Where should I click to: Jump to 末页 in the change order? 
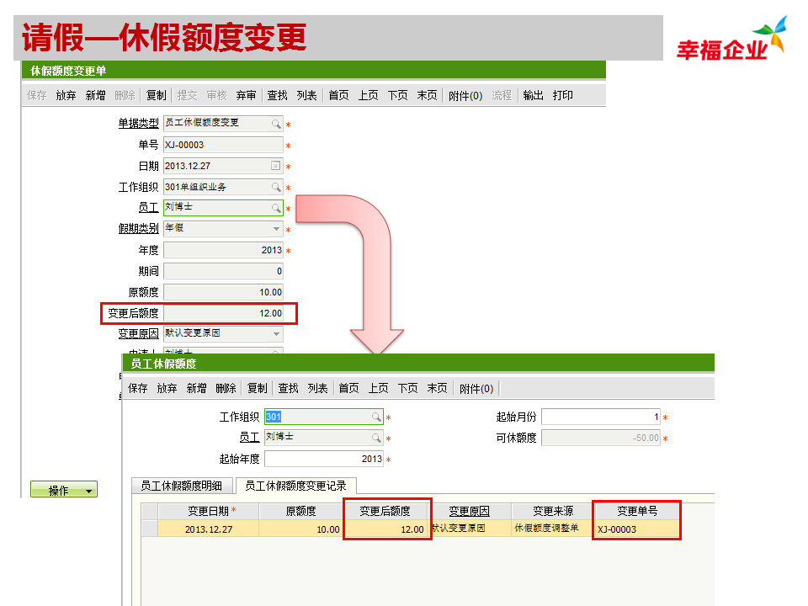coord(426,95)
